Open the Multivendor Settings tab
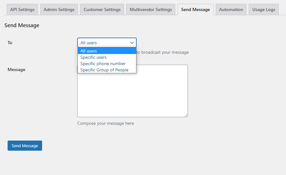The height and width of the screenshot is (175, 286). coord(151,9)
